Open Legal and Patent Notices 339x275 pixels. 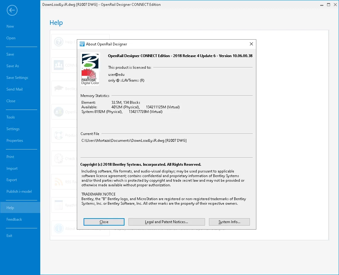[167, 222]
